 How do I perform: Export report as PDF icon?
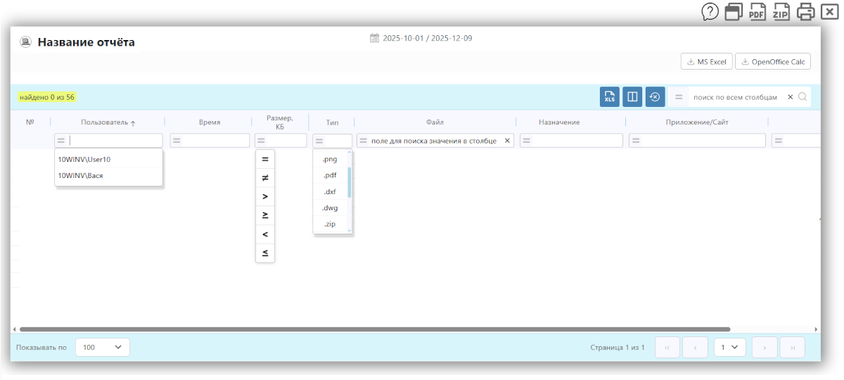tap(757, 11)
